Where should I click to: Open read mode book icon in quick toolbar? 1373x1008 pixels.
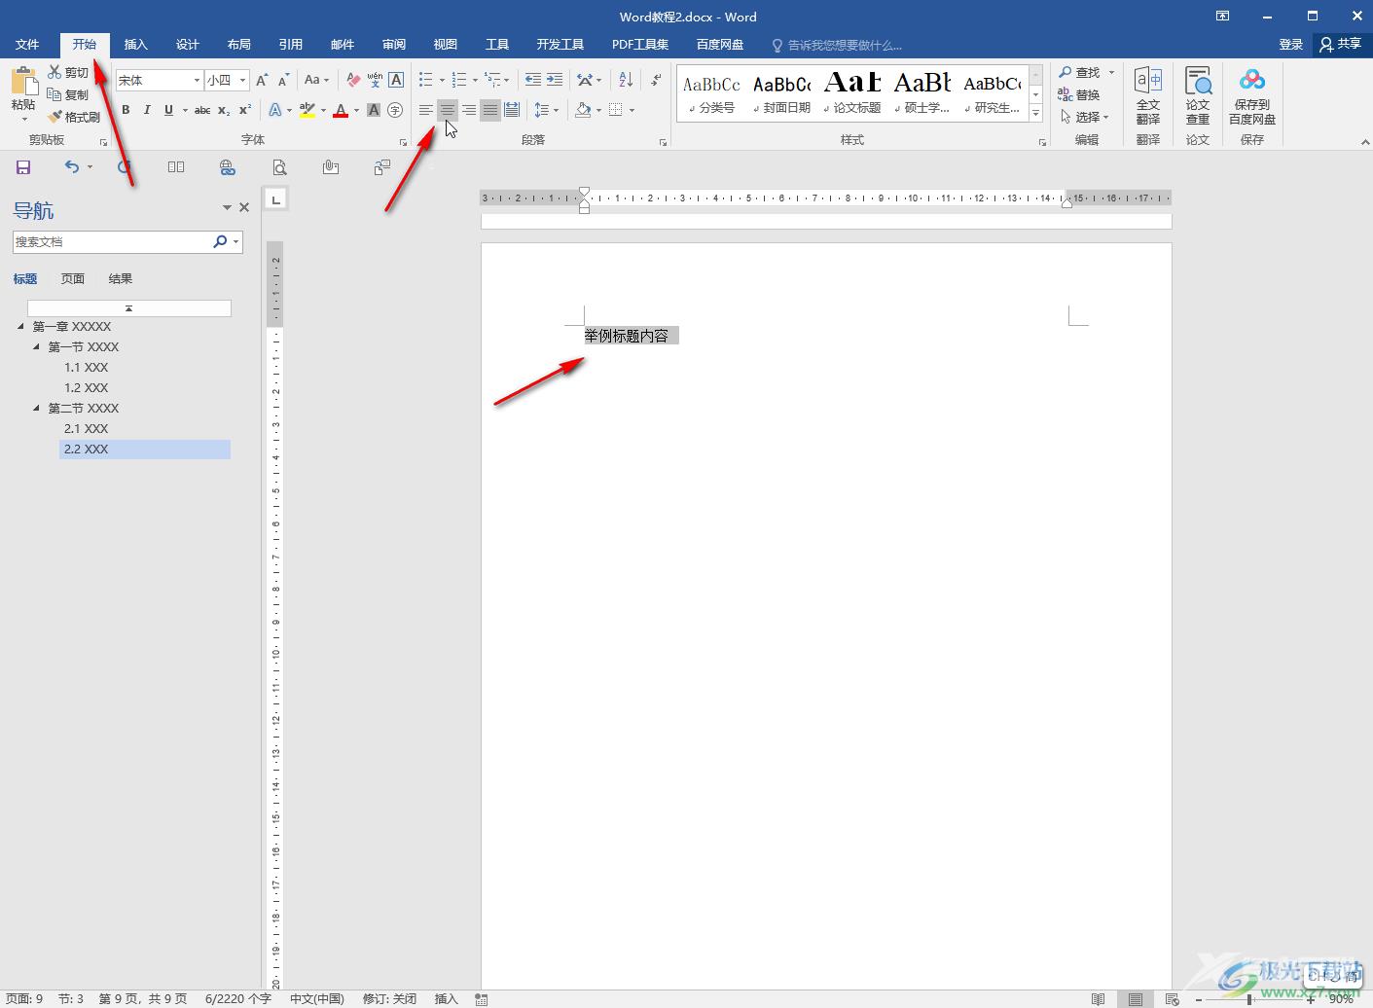[x=176, y=167]
